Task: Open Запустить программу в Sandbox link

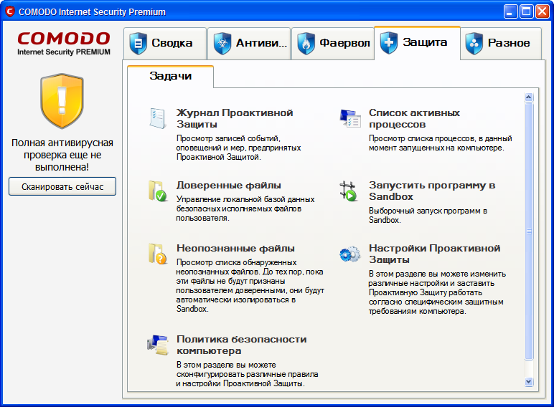Action: [432, 191]
